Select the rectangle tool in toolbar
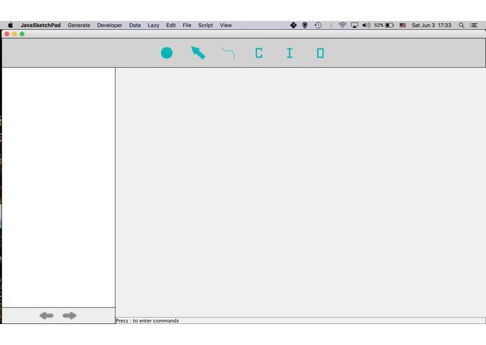The image size is (486, 345). (x=320, y=53)
